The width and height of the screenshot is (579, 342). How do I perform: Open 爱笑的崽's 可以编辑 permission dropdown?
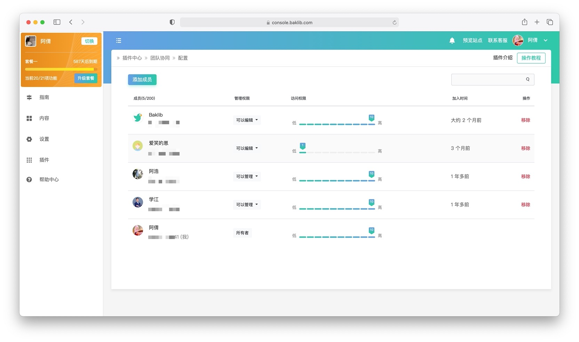click(x=247, y=148)
